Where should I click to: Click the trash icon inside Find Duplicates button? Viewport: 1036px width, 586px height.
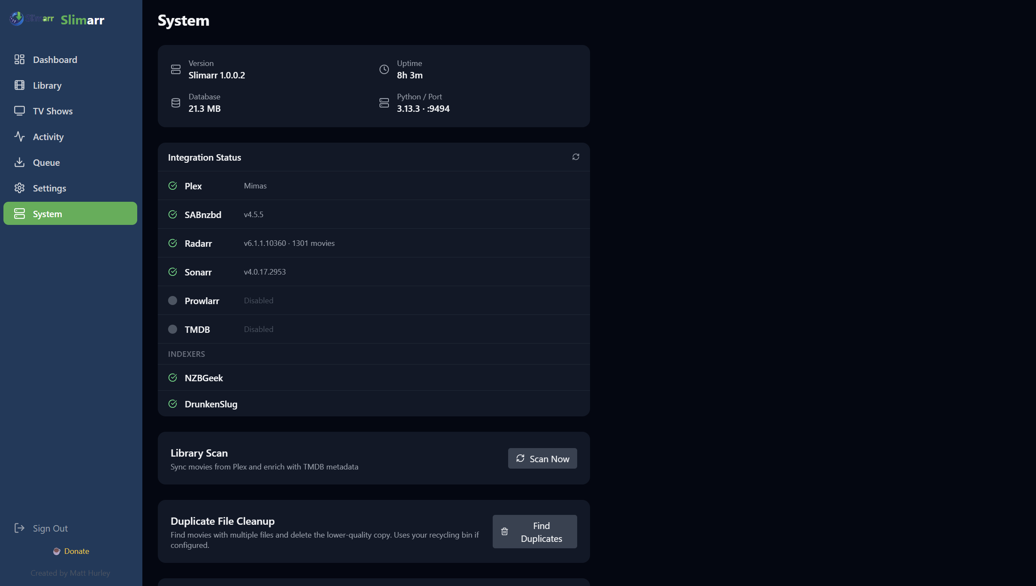pos(504,532)
